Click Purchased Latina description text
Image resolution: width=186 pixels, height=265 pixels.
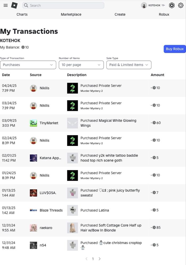(x=95, y=210)
